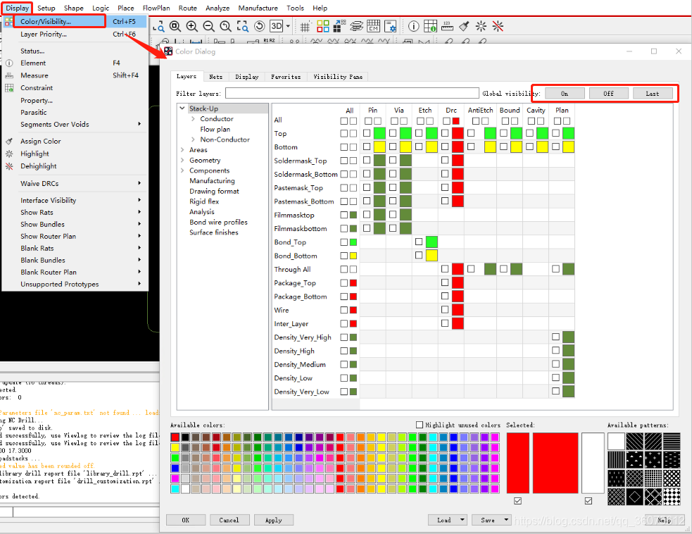Click the Zoom In magnifier icon
This screenshot has height=534, width=692.
192,27
